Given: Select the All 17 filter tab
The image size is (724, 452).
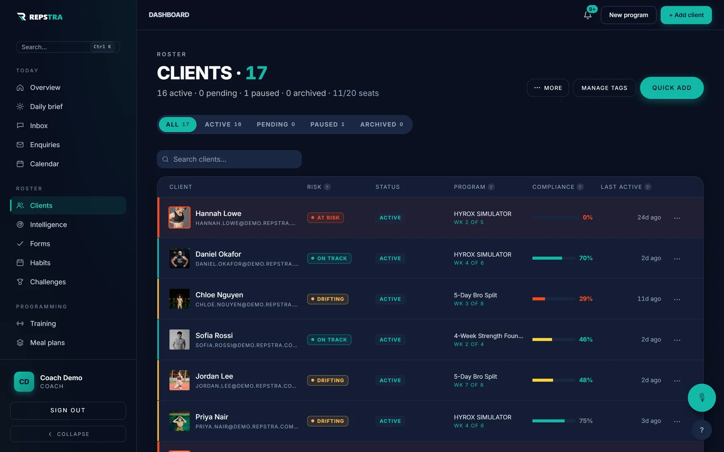Looking at the screenshot, I should pyautogui.click(x=177, y=125).
